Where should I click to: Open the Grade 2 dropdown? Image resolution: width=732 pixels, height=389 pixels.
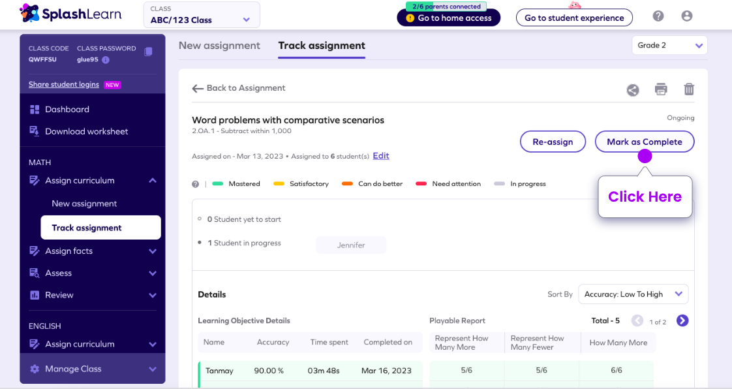click(x=669, y=45)
